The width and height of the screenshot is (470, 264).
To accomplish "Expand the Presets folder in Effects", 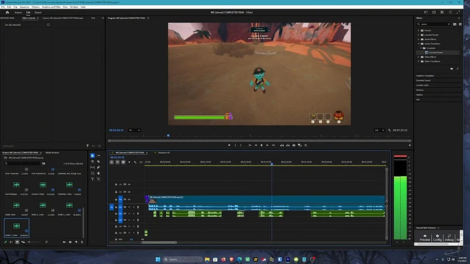I will pyautogui.click(x=419, y=30).
